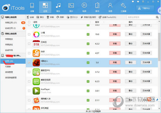Open 可更新 in the sidebar

[x=13, y=67]
